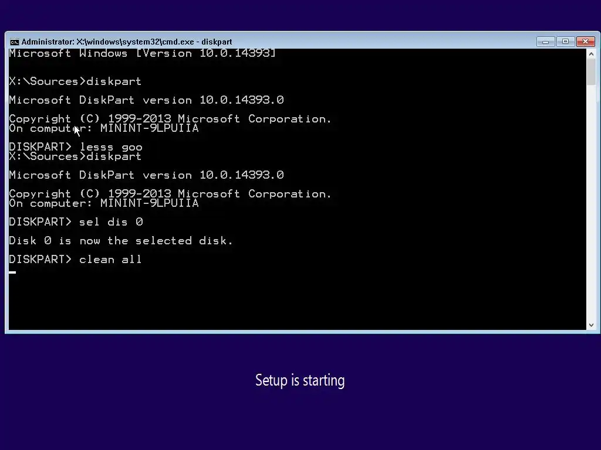The height and width of the screenshot is (450, 601).
Task: Click the window title 'Administrator: X:\windows\system32\cmd.exe - diskpart'
Action: 127,42
